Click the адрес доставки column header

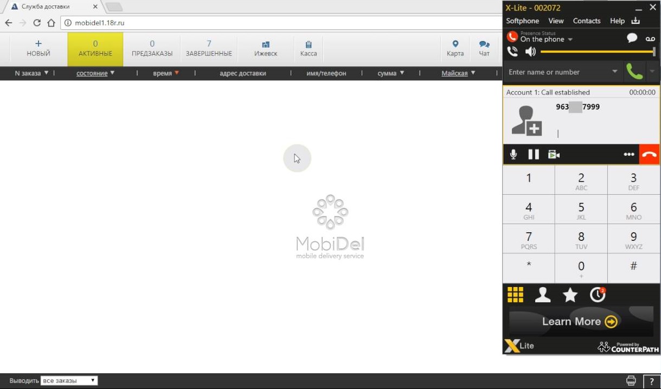(243, 73)
